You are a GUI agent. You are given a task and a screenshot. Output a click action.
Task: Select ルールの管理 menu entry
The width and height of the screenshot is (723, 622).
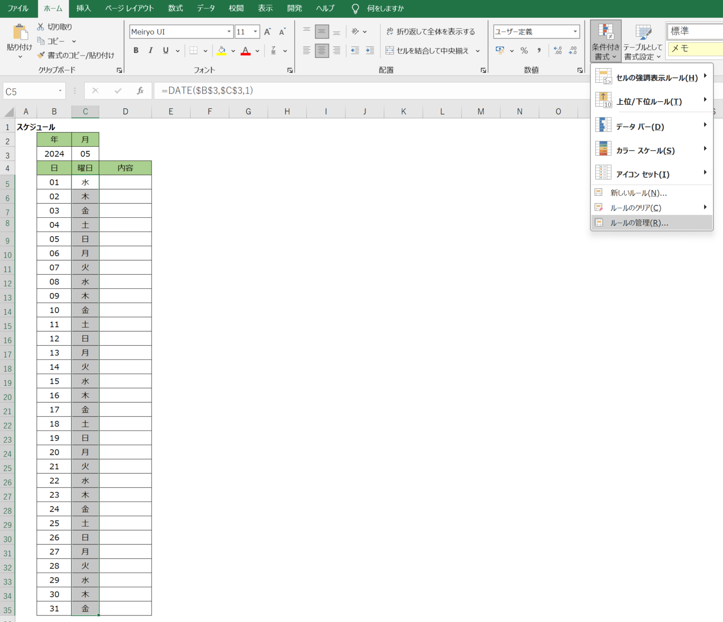point(639,223)
